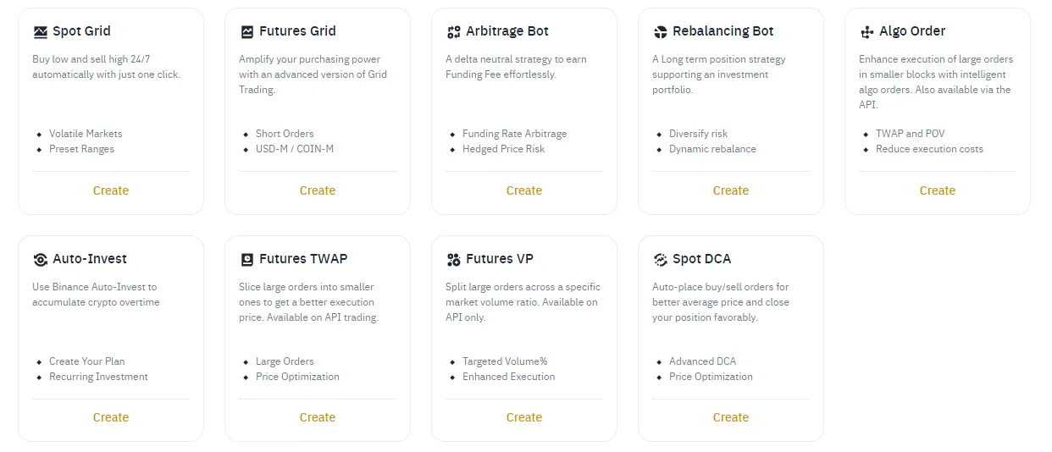Image resolution: width=1052 pixels, height=452 pixels.
Task: Create an Algo Order
Action: pyautogui.click(x=938, y=190)
